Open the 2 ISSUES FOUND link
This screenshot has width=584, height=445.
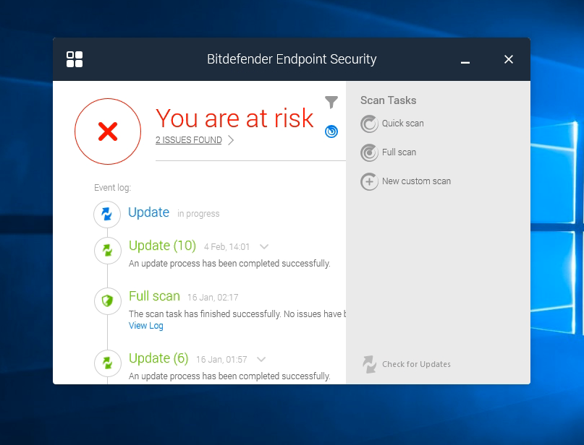[189, 140]
